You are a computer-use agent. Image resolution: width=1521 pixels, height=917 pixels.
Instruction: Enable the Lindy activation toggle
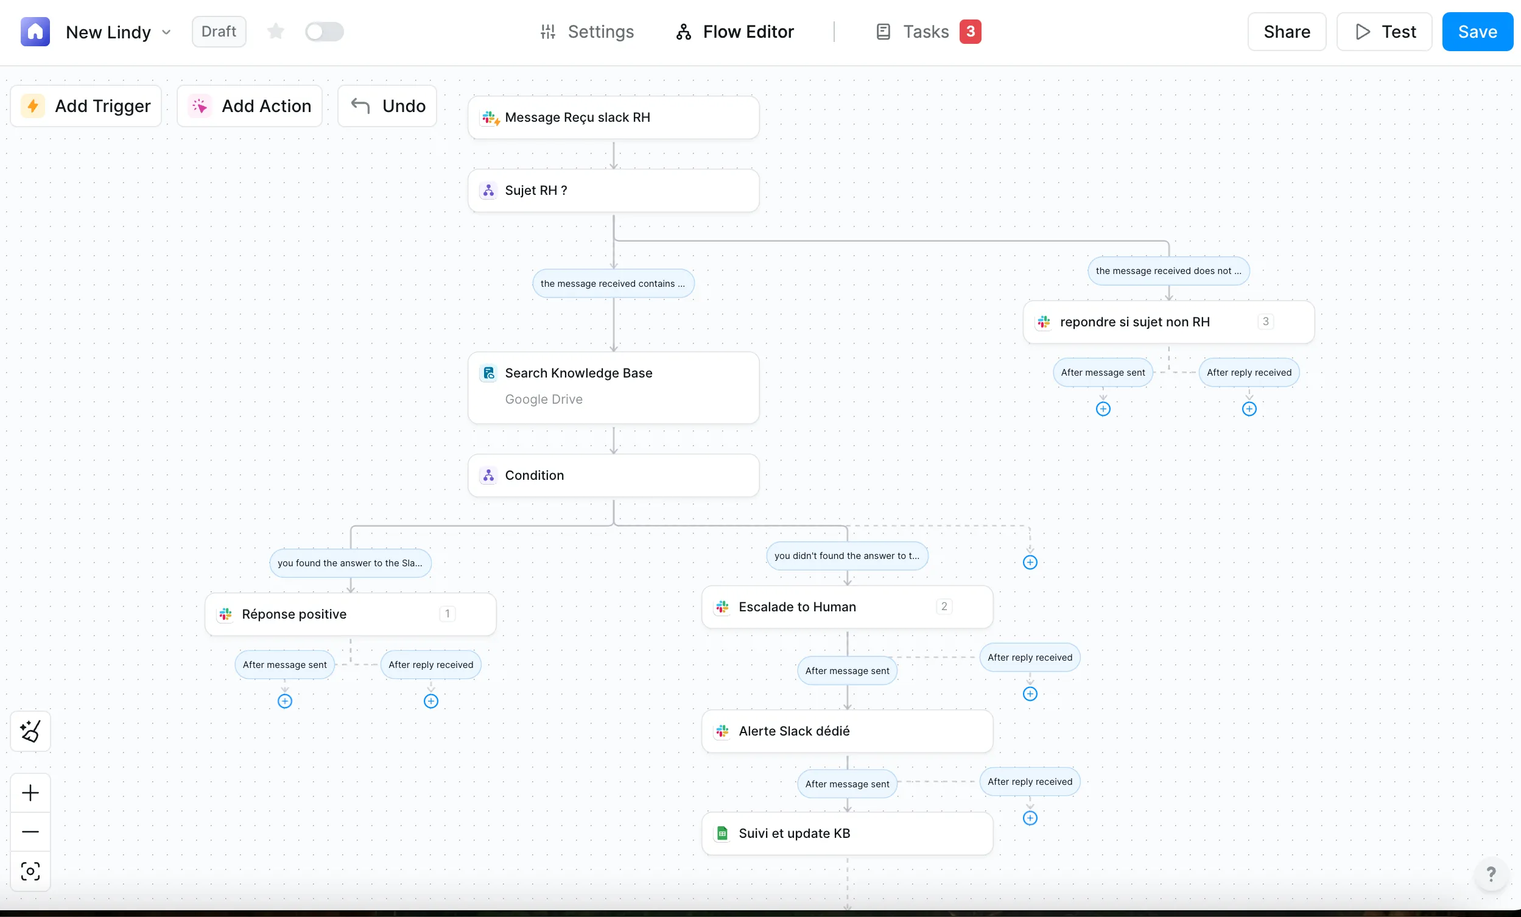[324, 32]
